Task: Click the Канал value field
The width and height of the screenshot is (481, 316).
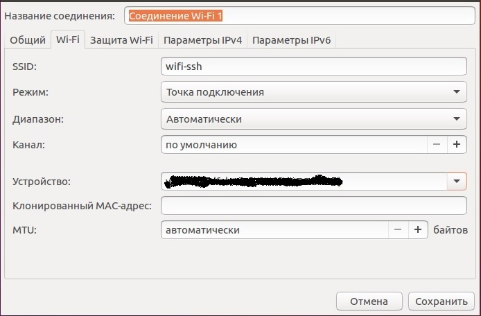Action: pyautogui.click(x=292, y=145)
